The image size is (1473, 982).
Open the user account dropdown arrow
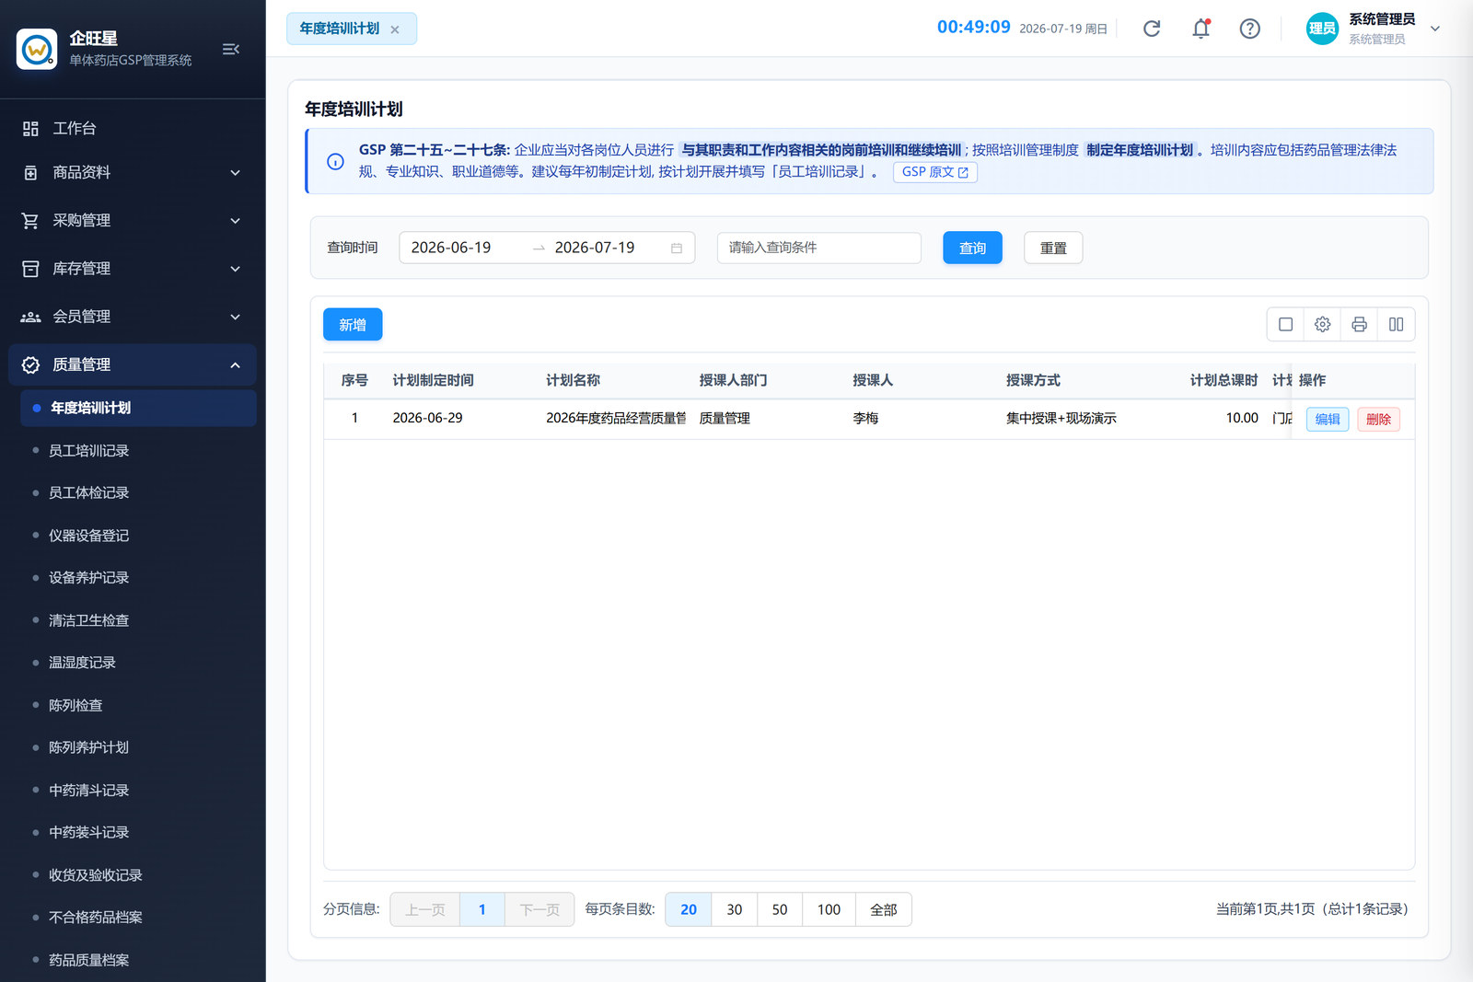[1434, 29]
